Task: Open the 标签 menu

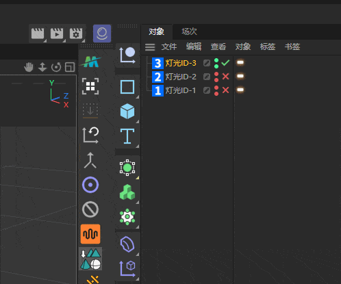Action: tap(268, 47)
